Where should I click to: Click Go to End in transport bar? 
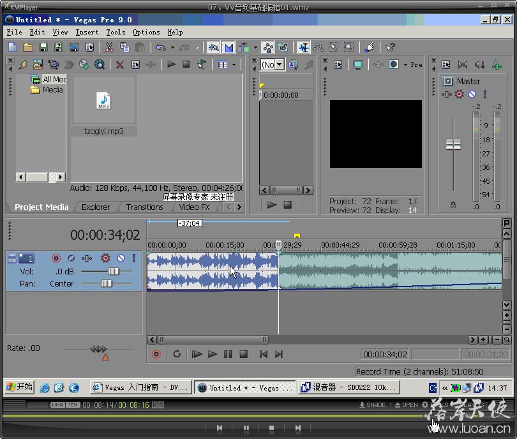pos(279,354)
